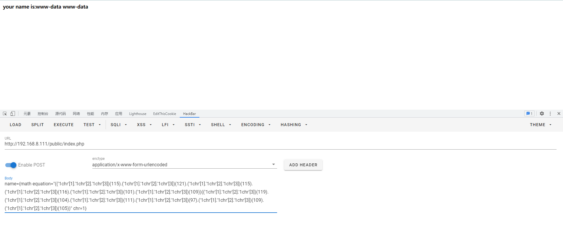The width and height of the screenshot is (563, 244).
Task: Expand the XSS payload menu
Action: point(144,125)
